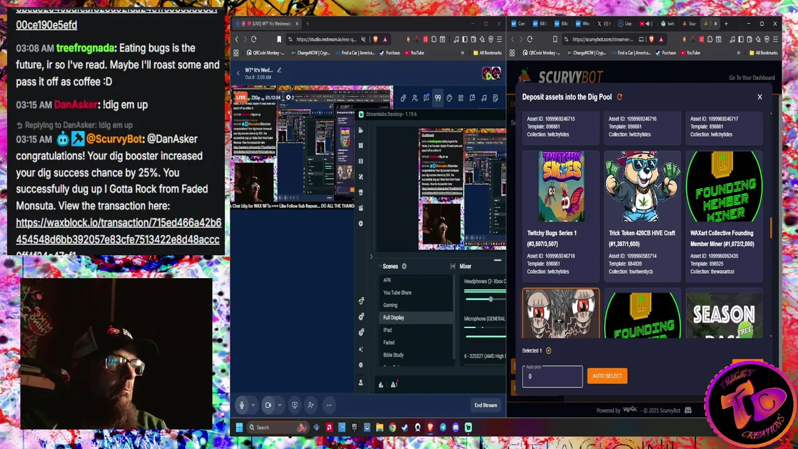
Task: Open Streamlabs settings gear icon
Action: pyautogui.click(x=361, y=365)
